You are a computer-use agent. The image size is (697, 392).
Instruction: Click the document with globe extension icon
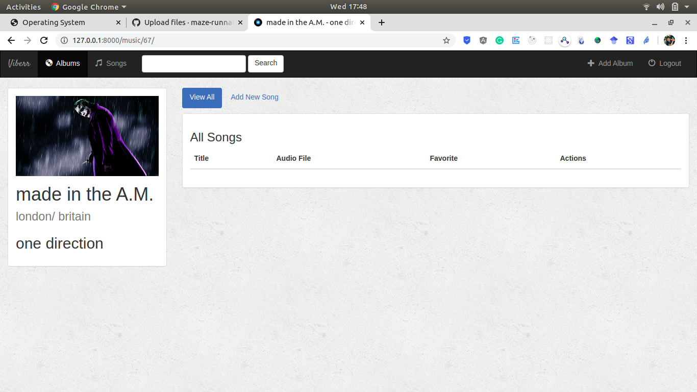(x=581, y=40)
